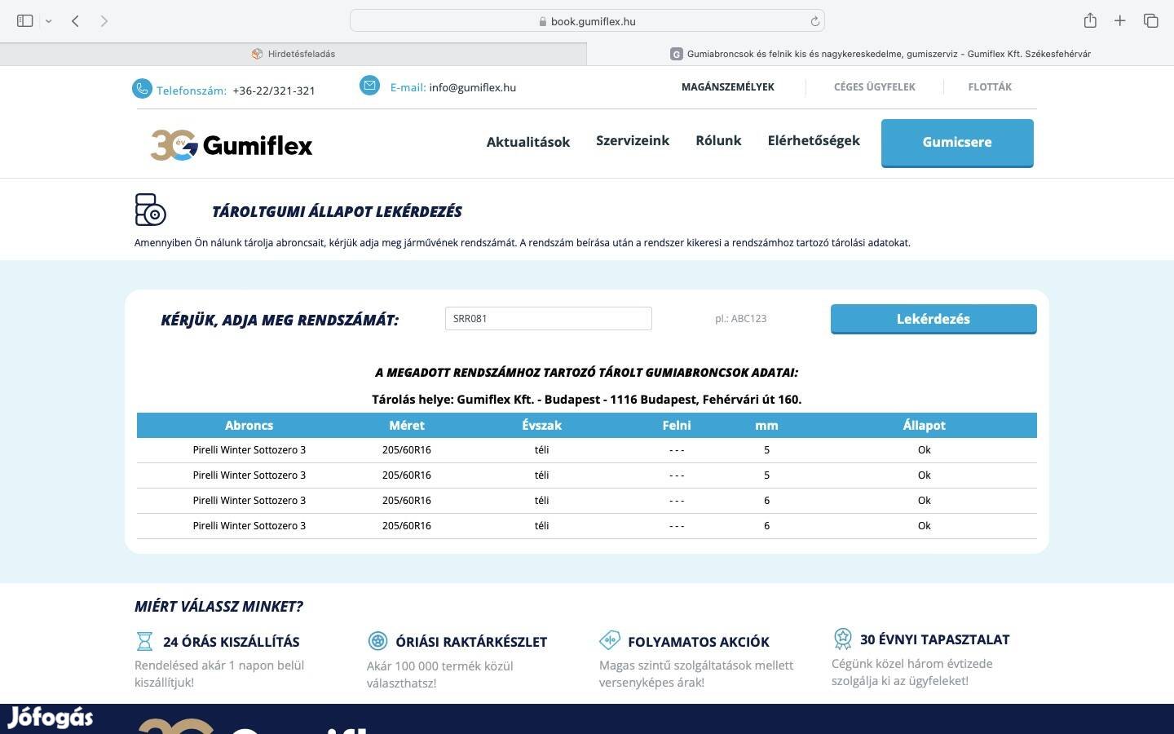Go forward with the forward arrow
The width and height of the screenshot is (1174, 734).
[104, 20]
